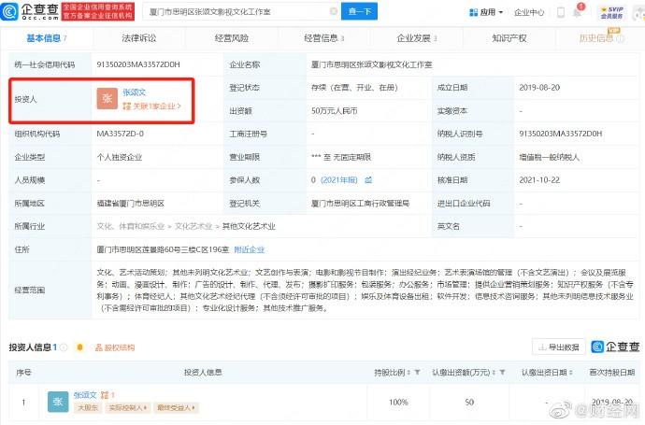Switch to the 知识产权 tab
Viewport: 645px width, 425px height.
(509, 38)
